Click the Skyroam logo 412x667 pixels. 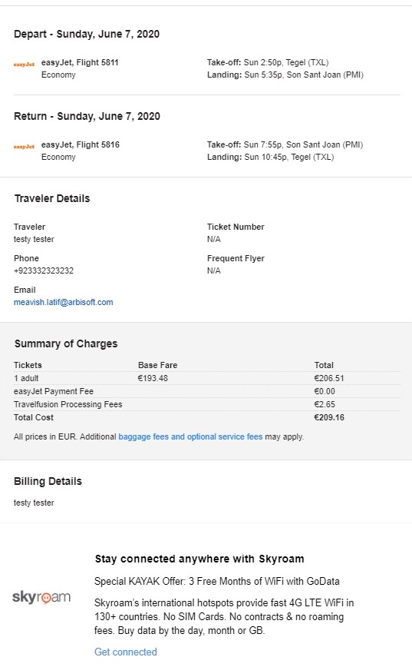click(x=41, y=597)
